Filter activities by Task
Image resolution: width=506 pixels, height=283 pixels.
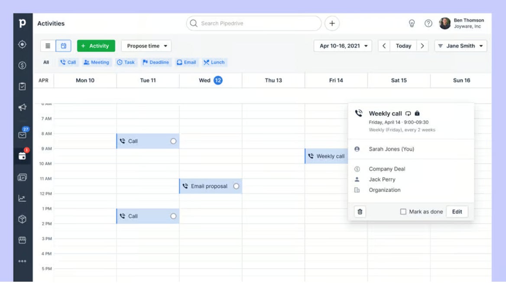click(x=126, y=62)
